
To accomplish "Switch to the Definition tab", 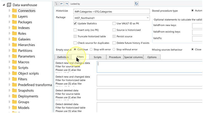I will 63,57.
